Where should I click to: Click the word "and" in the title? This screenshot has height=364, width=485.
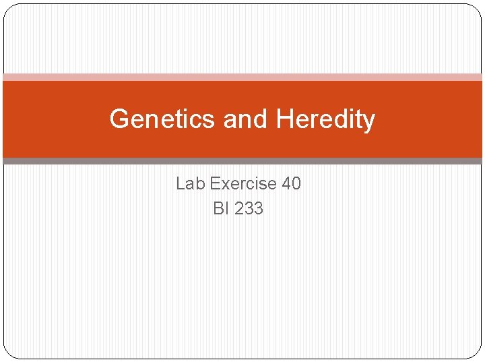(x=245, y=119)
